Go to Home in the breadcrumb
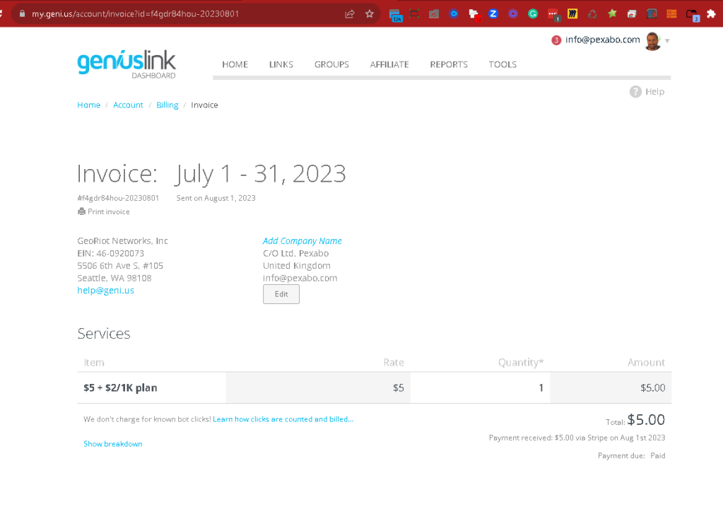Screen dimensions: 723x514 (89, 105)
